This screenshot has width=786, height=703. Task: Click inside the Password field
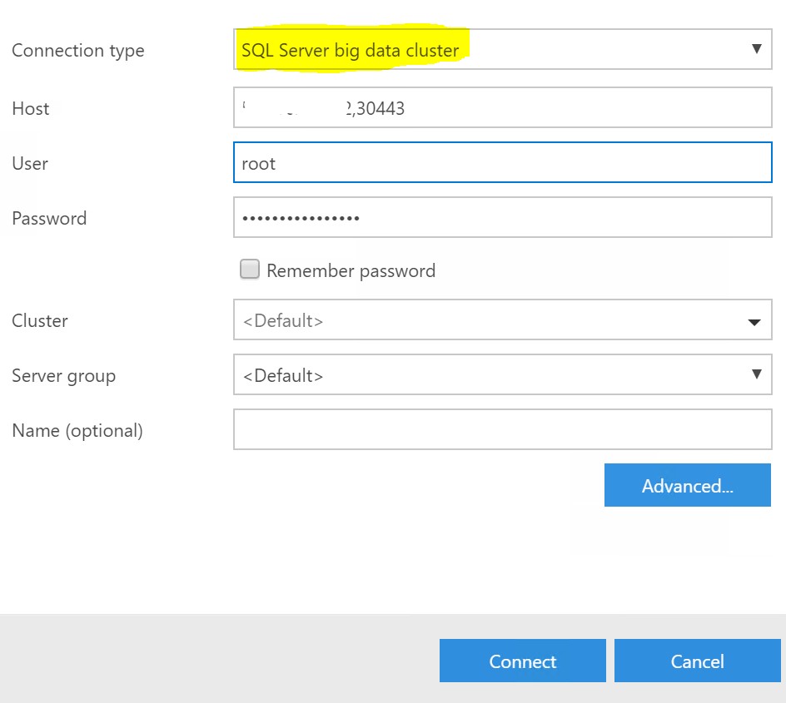pos(502,218)
